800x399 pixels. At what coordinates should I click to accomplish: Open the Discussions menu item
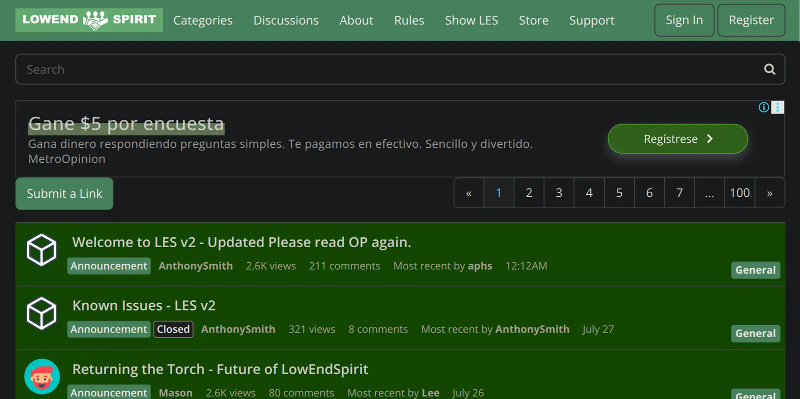286,20
